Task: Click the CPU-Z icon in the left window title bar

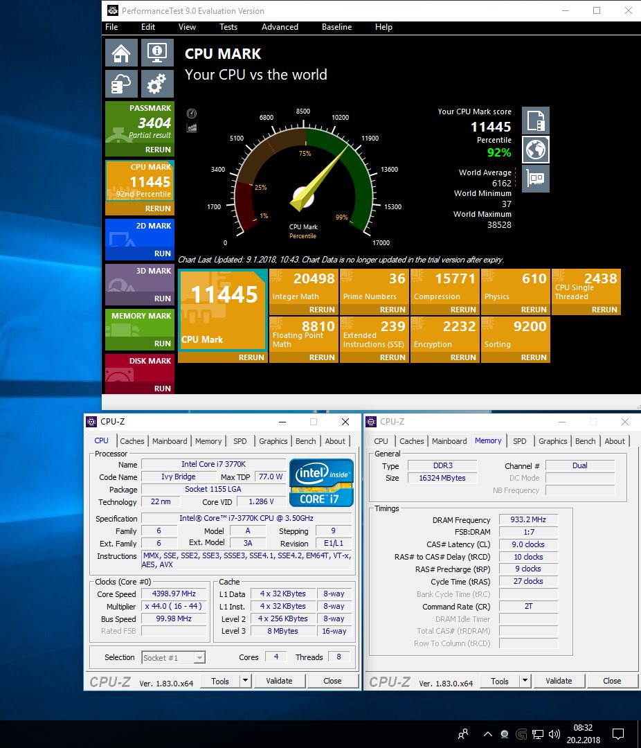Action: [x=91, y=422]
